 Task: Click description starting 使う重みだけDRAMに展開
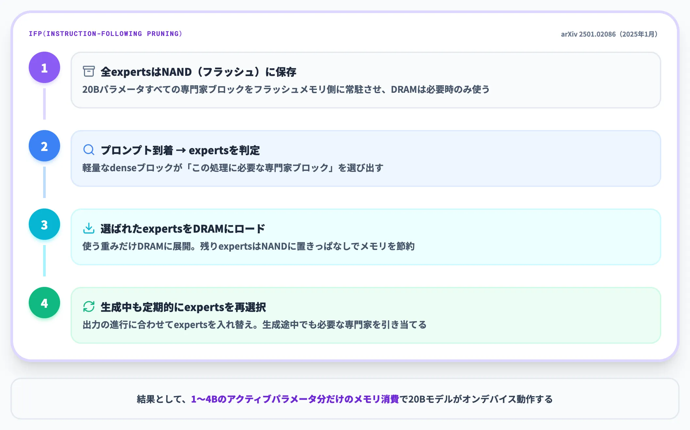248,246
